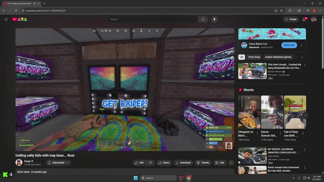Expand the Subscribed notification dropdown
324x182 pixels.
[x=67, y=163]
